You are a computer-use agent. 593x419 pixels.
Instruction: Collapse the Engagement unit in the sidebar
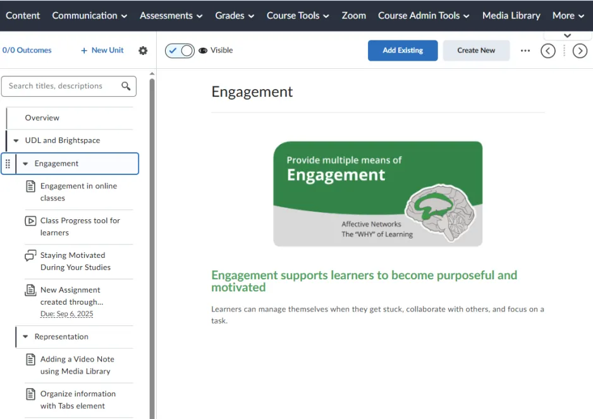pyautogui.click(x=25, y=163)
